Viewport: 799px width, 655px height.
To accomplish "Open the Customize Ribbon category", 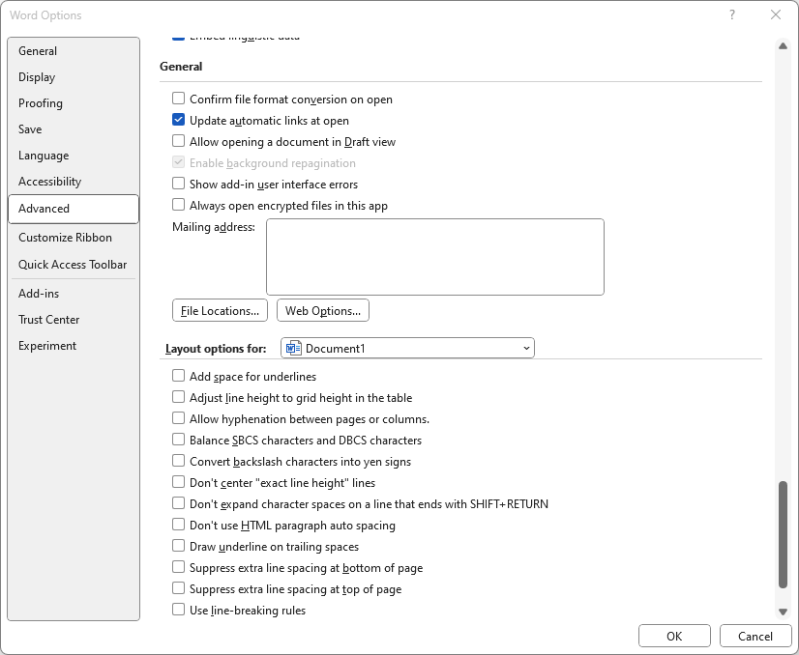I will pos(65,238).
